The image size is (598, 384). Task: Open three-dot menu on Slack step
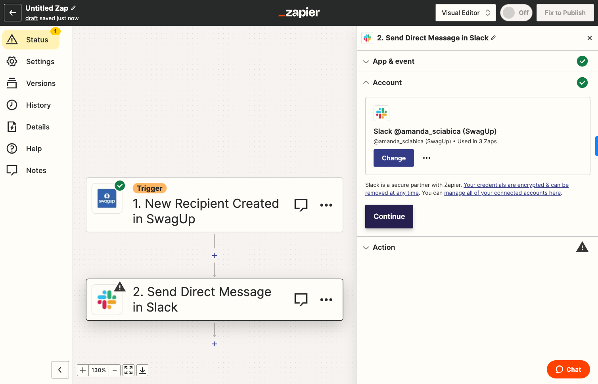click(x=326, y=300)
